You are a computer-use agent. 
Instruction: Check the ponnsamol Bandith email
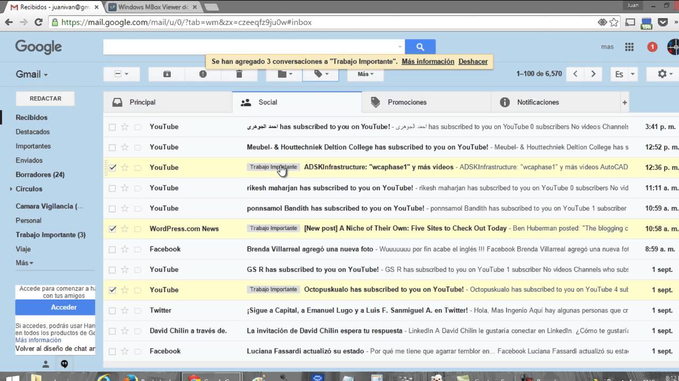tap(112, 208)
